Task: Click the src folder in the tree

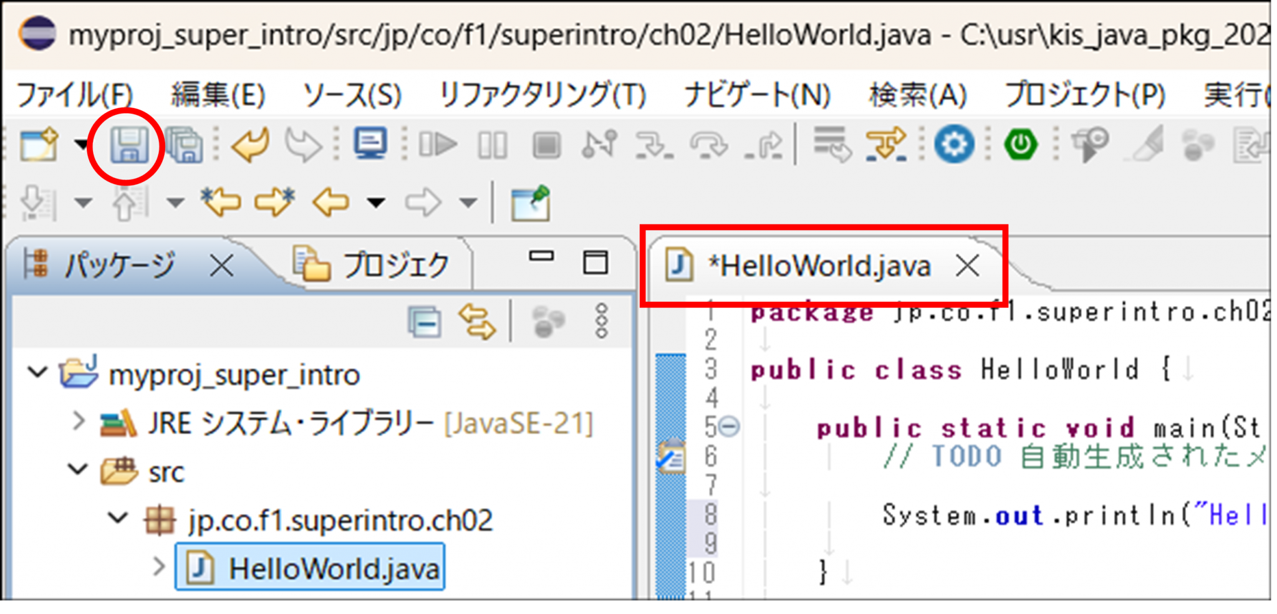Action: 166,472
